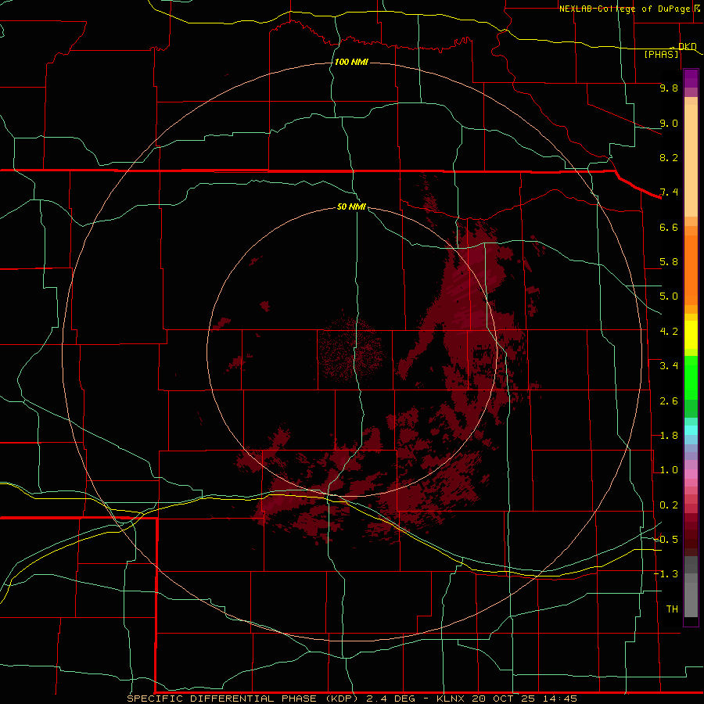The width and height of the screenshot is (704, 704).
Task: Click the 20 OCT 25 date in the caption
Action: [x=503, y=699]
